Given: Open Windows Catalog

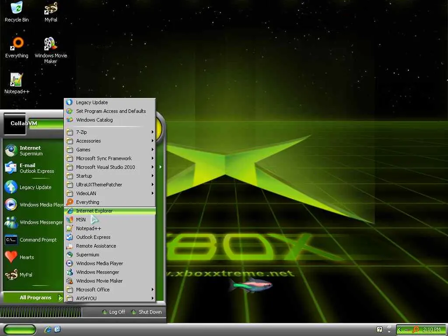Looking at the screenshot, I should tap(110, 120).
